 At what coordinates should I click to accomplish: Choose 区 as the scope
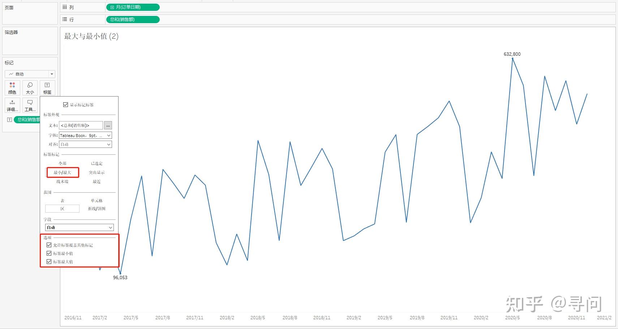tap(63, 209)
